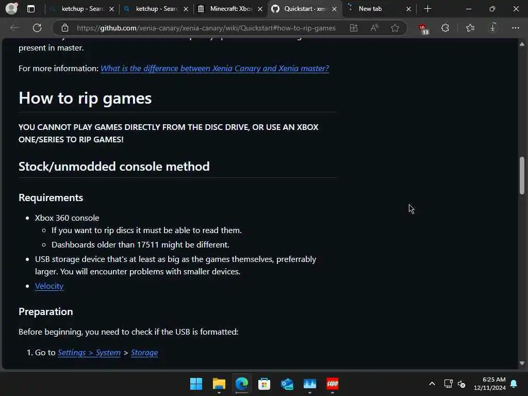
Task: Switch to the New tab page
Action: [x=379, y=9]
